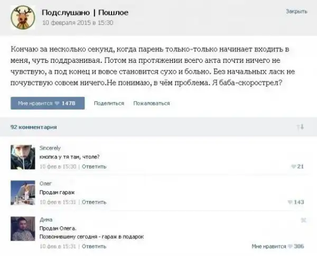317x256 pixels.
Task: Open the Sincerely username link
Action: 50,148
